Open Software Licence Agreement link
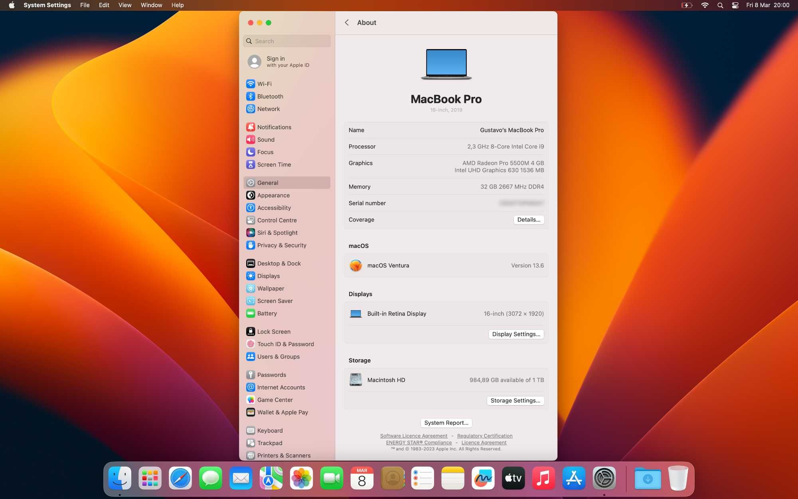The width and height of the screenshot is (798, 499). [x=413, y=436]
